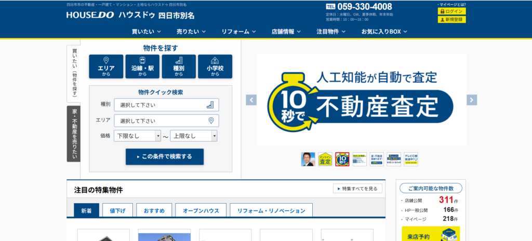Click the エリア 選択して下さい field
The height and width of the screenshot is (241, 532).
point(167,120)
